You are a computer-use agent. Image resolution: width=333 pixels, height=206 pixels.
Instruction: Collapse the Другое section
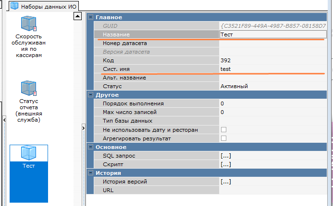point(90,95)
